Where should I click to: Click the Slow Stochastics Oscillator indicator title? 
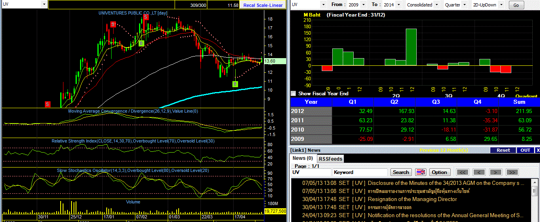(x=133, y=170)
